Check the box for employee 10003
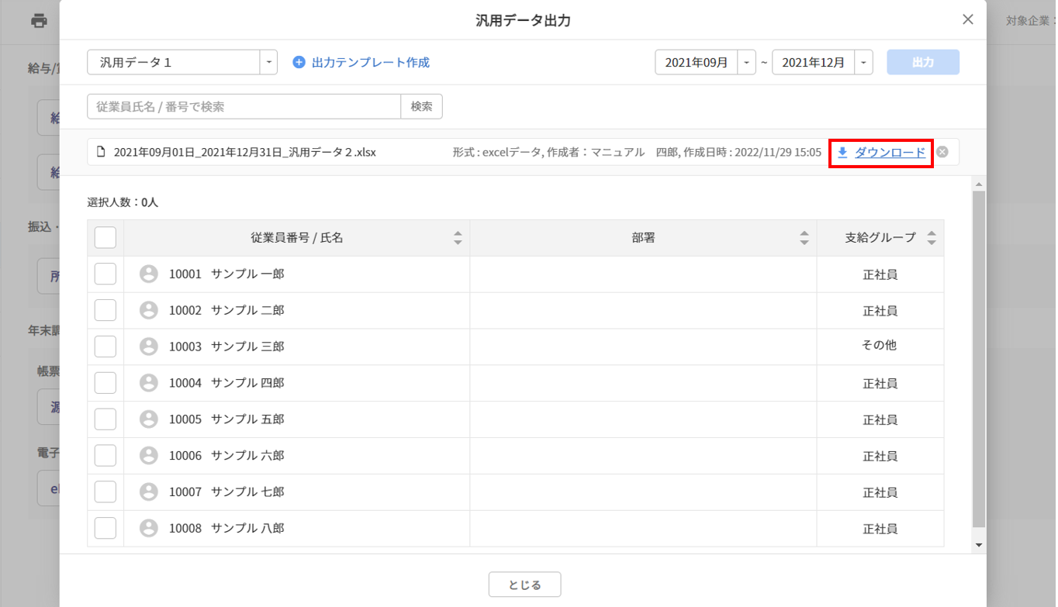The image size is (1058, 607). [105, 347]
